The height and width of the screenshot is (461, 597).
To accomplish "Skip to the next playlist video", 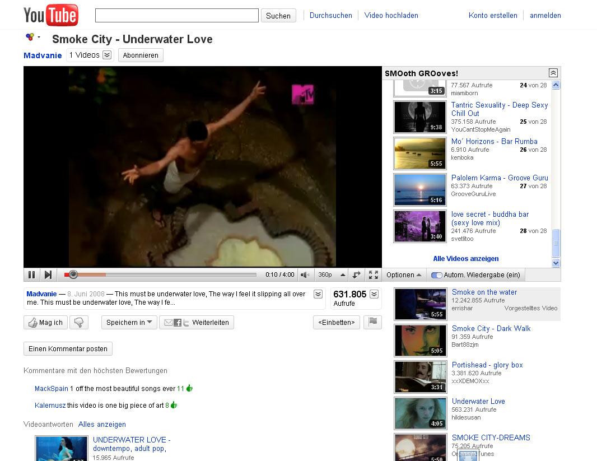I will [48, 274].
